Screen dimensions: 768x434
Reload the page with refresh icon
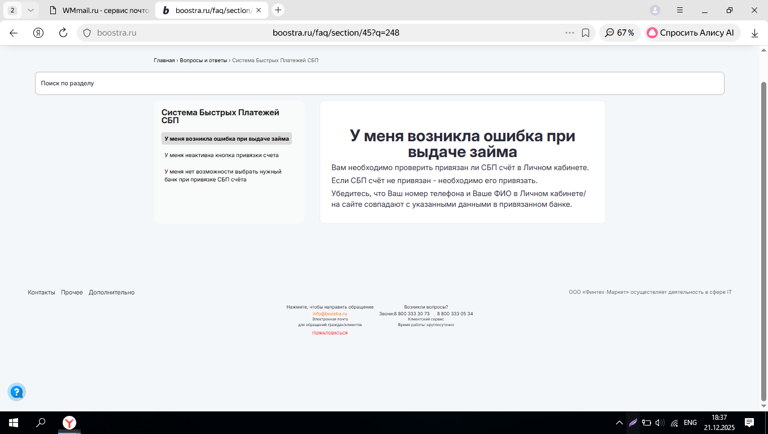63,33
